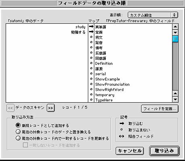
Task: Toggle the import arrow beside 英単語 field
Action: (x=91, y=27)
